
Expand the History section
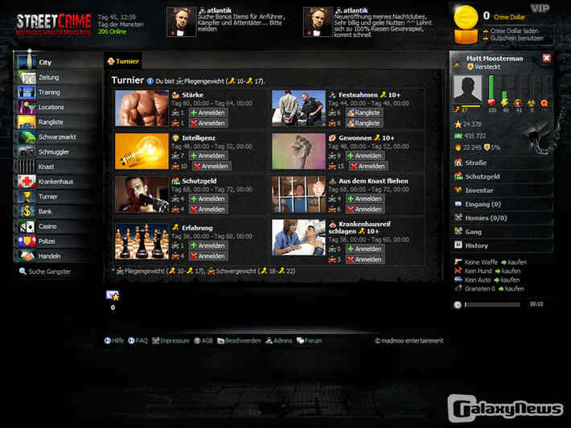[x=502, y=245]
